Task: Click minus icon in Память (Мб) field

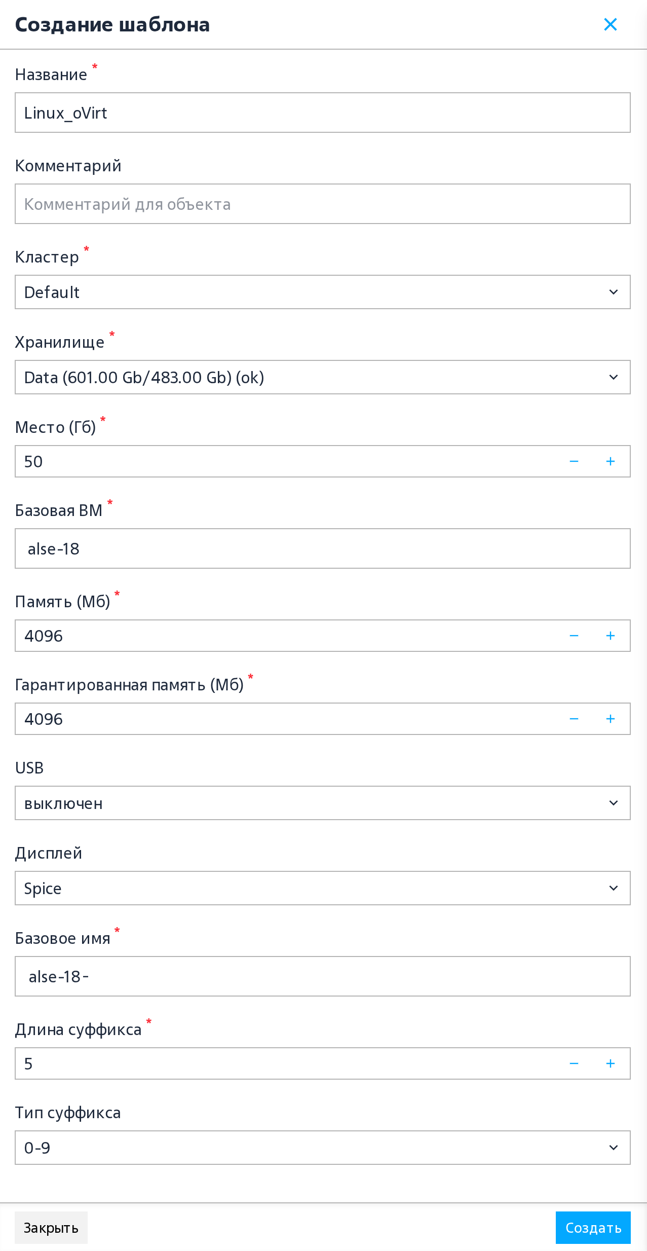Action: coord(574,636)
